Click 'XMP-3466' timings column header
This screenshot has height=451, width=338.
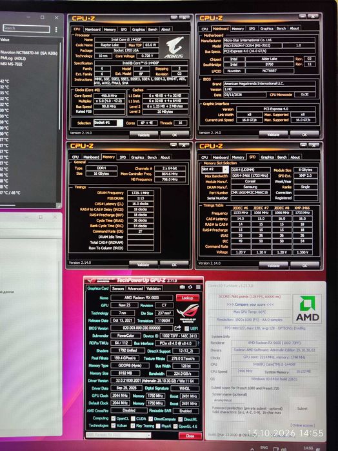(302, 208)
